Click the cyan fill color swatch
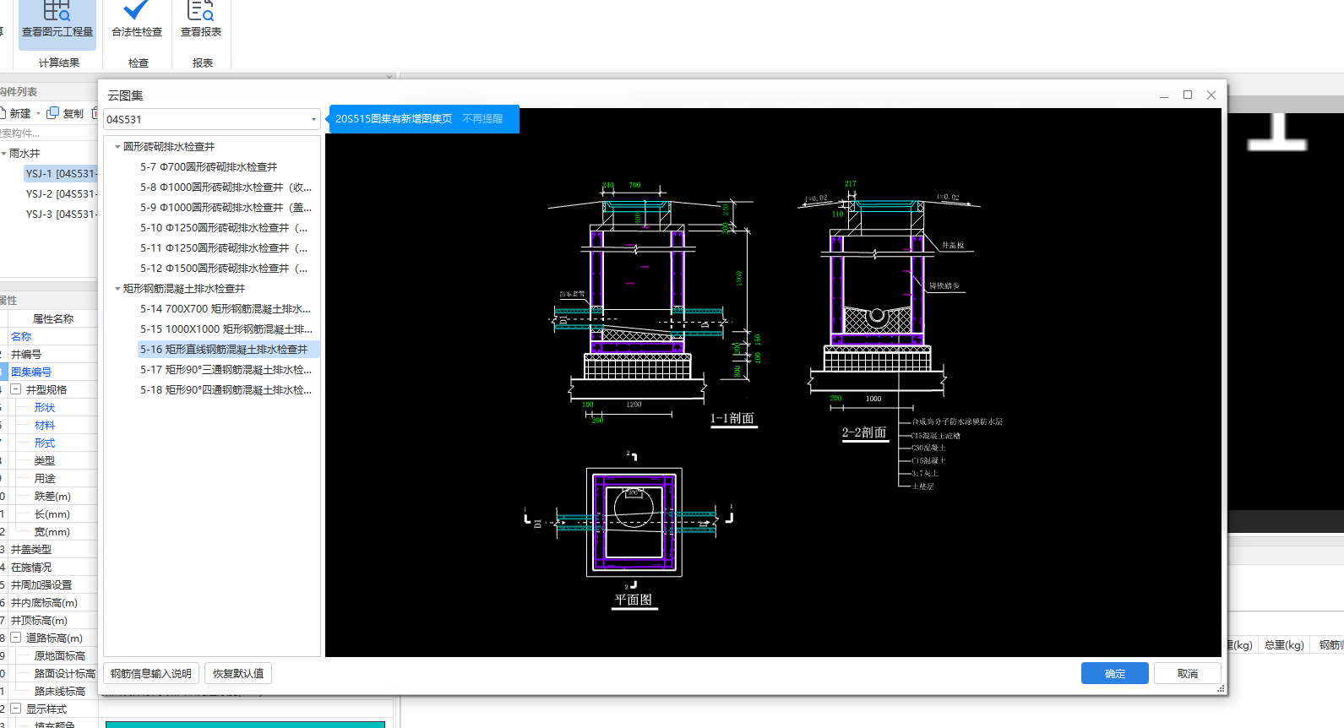 point(245,725)
